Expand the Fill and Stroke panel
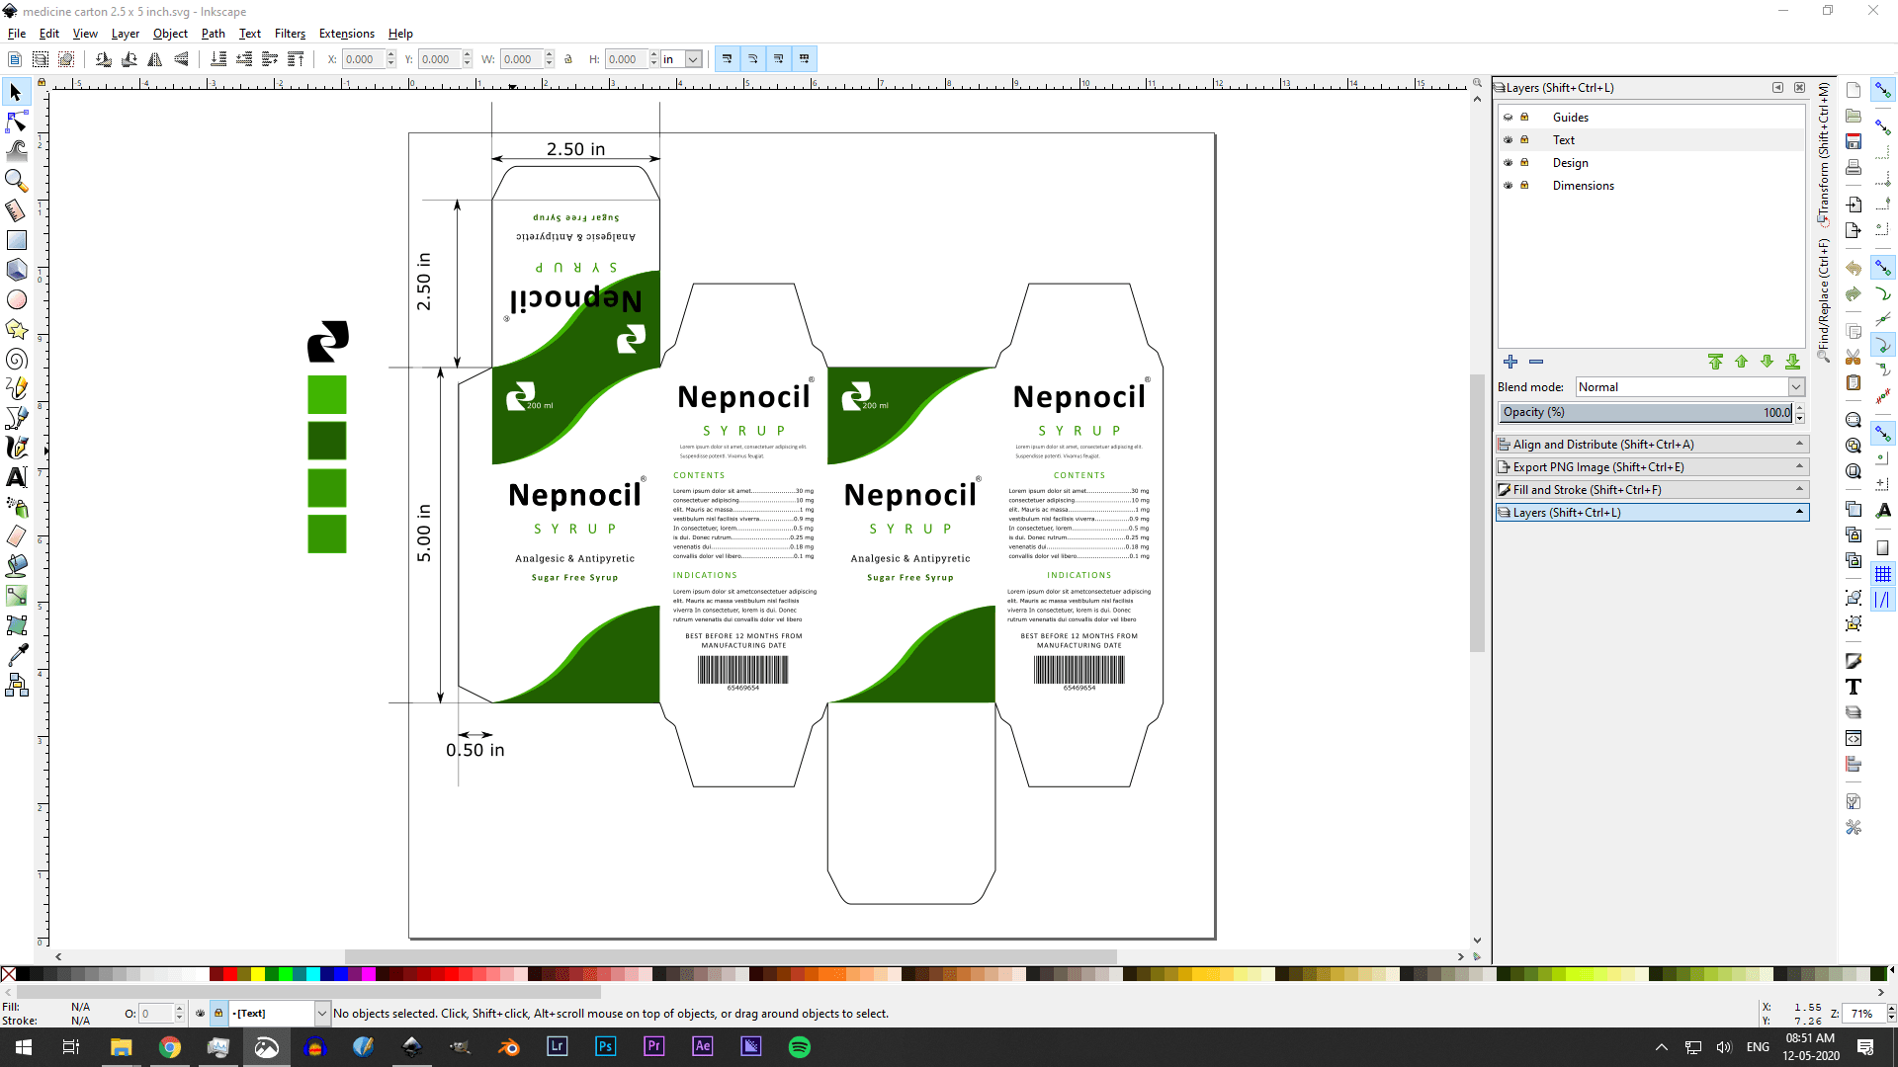 1651,490
